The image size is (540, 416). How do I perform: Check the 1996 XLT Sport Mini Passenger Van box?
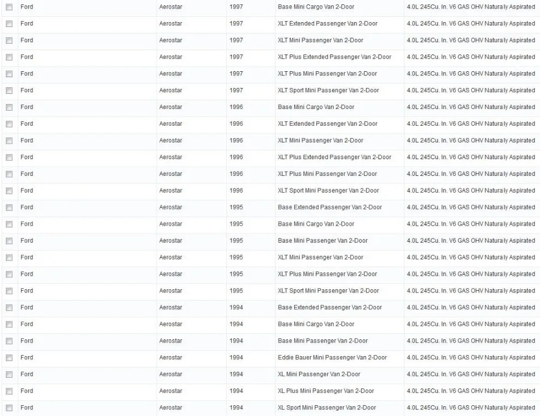pos(9,190)
